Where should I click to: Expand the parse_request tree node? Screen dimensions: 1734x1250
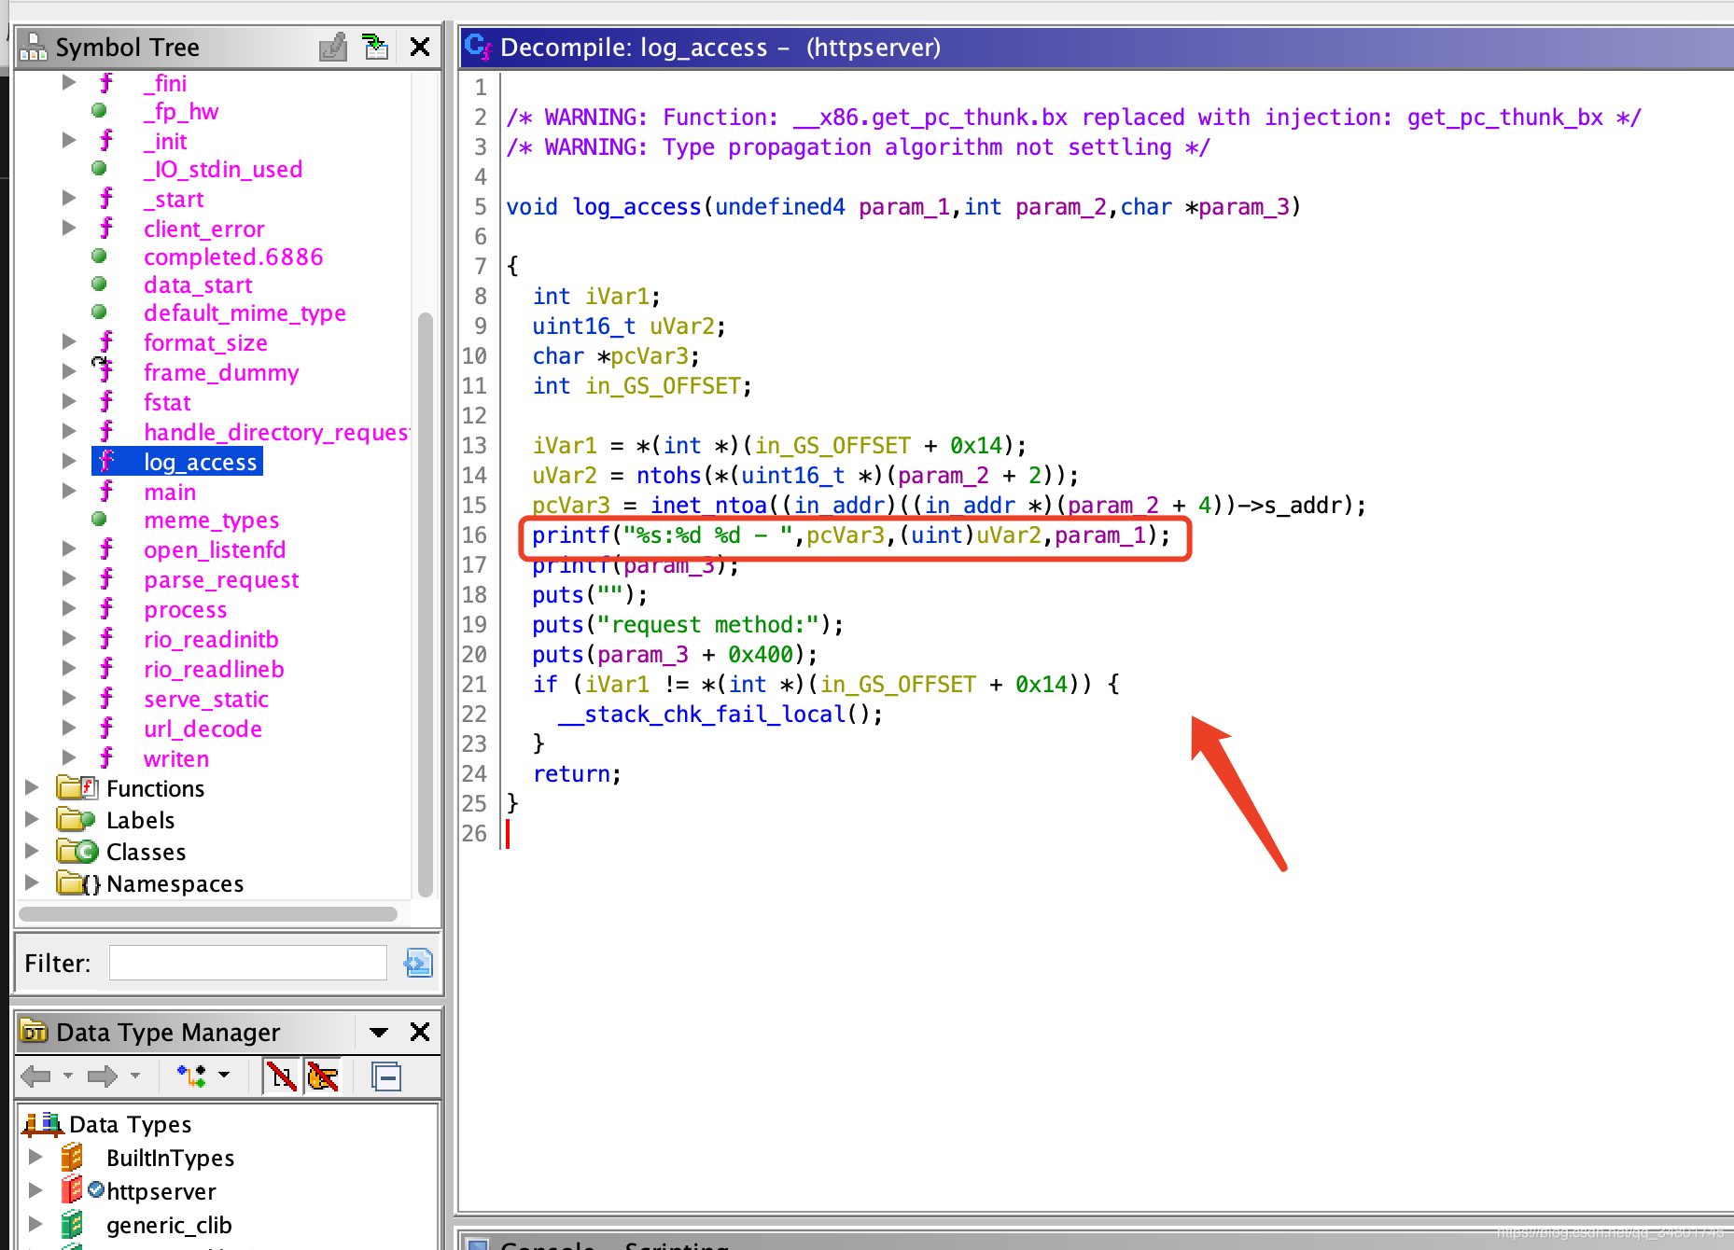coord(69,578)
